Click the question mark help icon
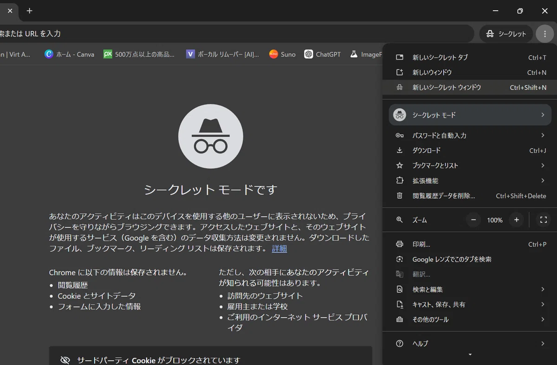This screenshot has height=365, width=557. 400,344
